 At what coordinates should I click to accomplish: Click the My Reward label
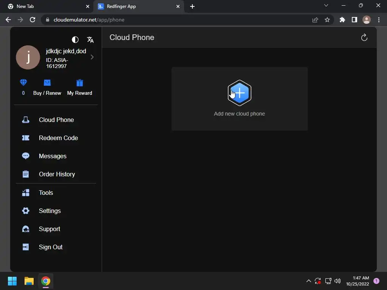pyautogui.click(x=79, y=93)
